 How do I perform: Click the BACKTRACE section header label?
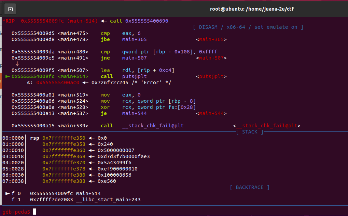point(249,187)
